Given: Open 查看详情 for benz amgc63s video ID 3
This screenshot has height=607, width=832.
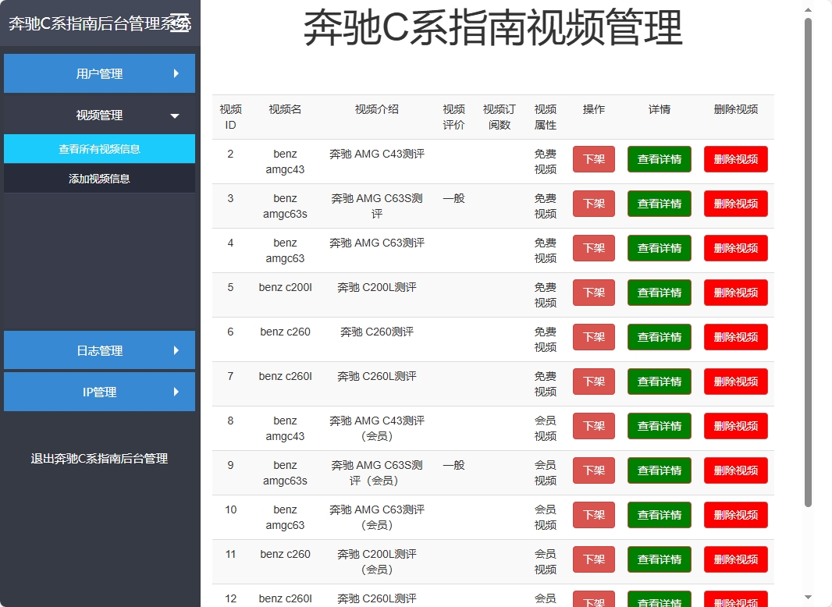Looking at the screenshot, I should pyautogui.click(x=660, y=204).
